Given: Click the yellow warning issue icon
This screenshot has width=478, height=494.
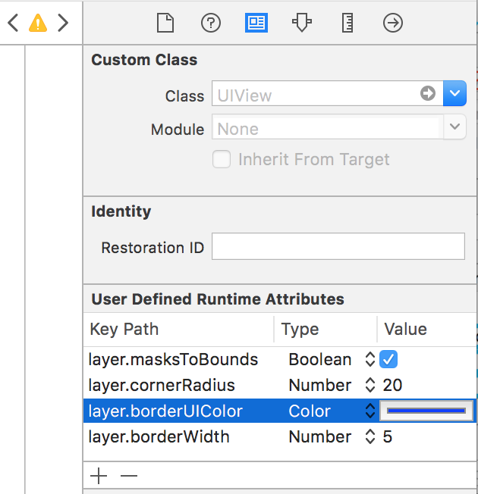Looking at the screenshot, I should pyautogui.click(x=38, y=23).
